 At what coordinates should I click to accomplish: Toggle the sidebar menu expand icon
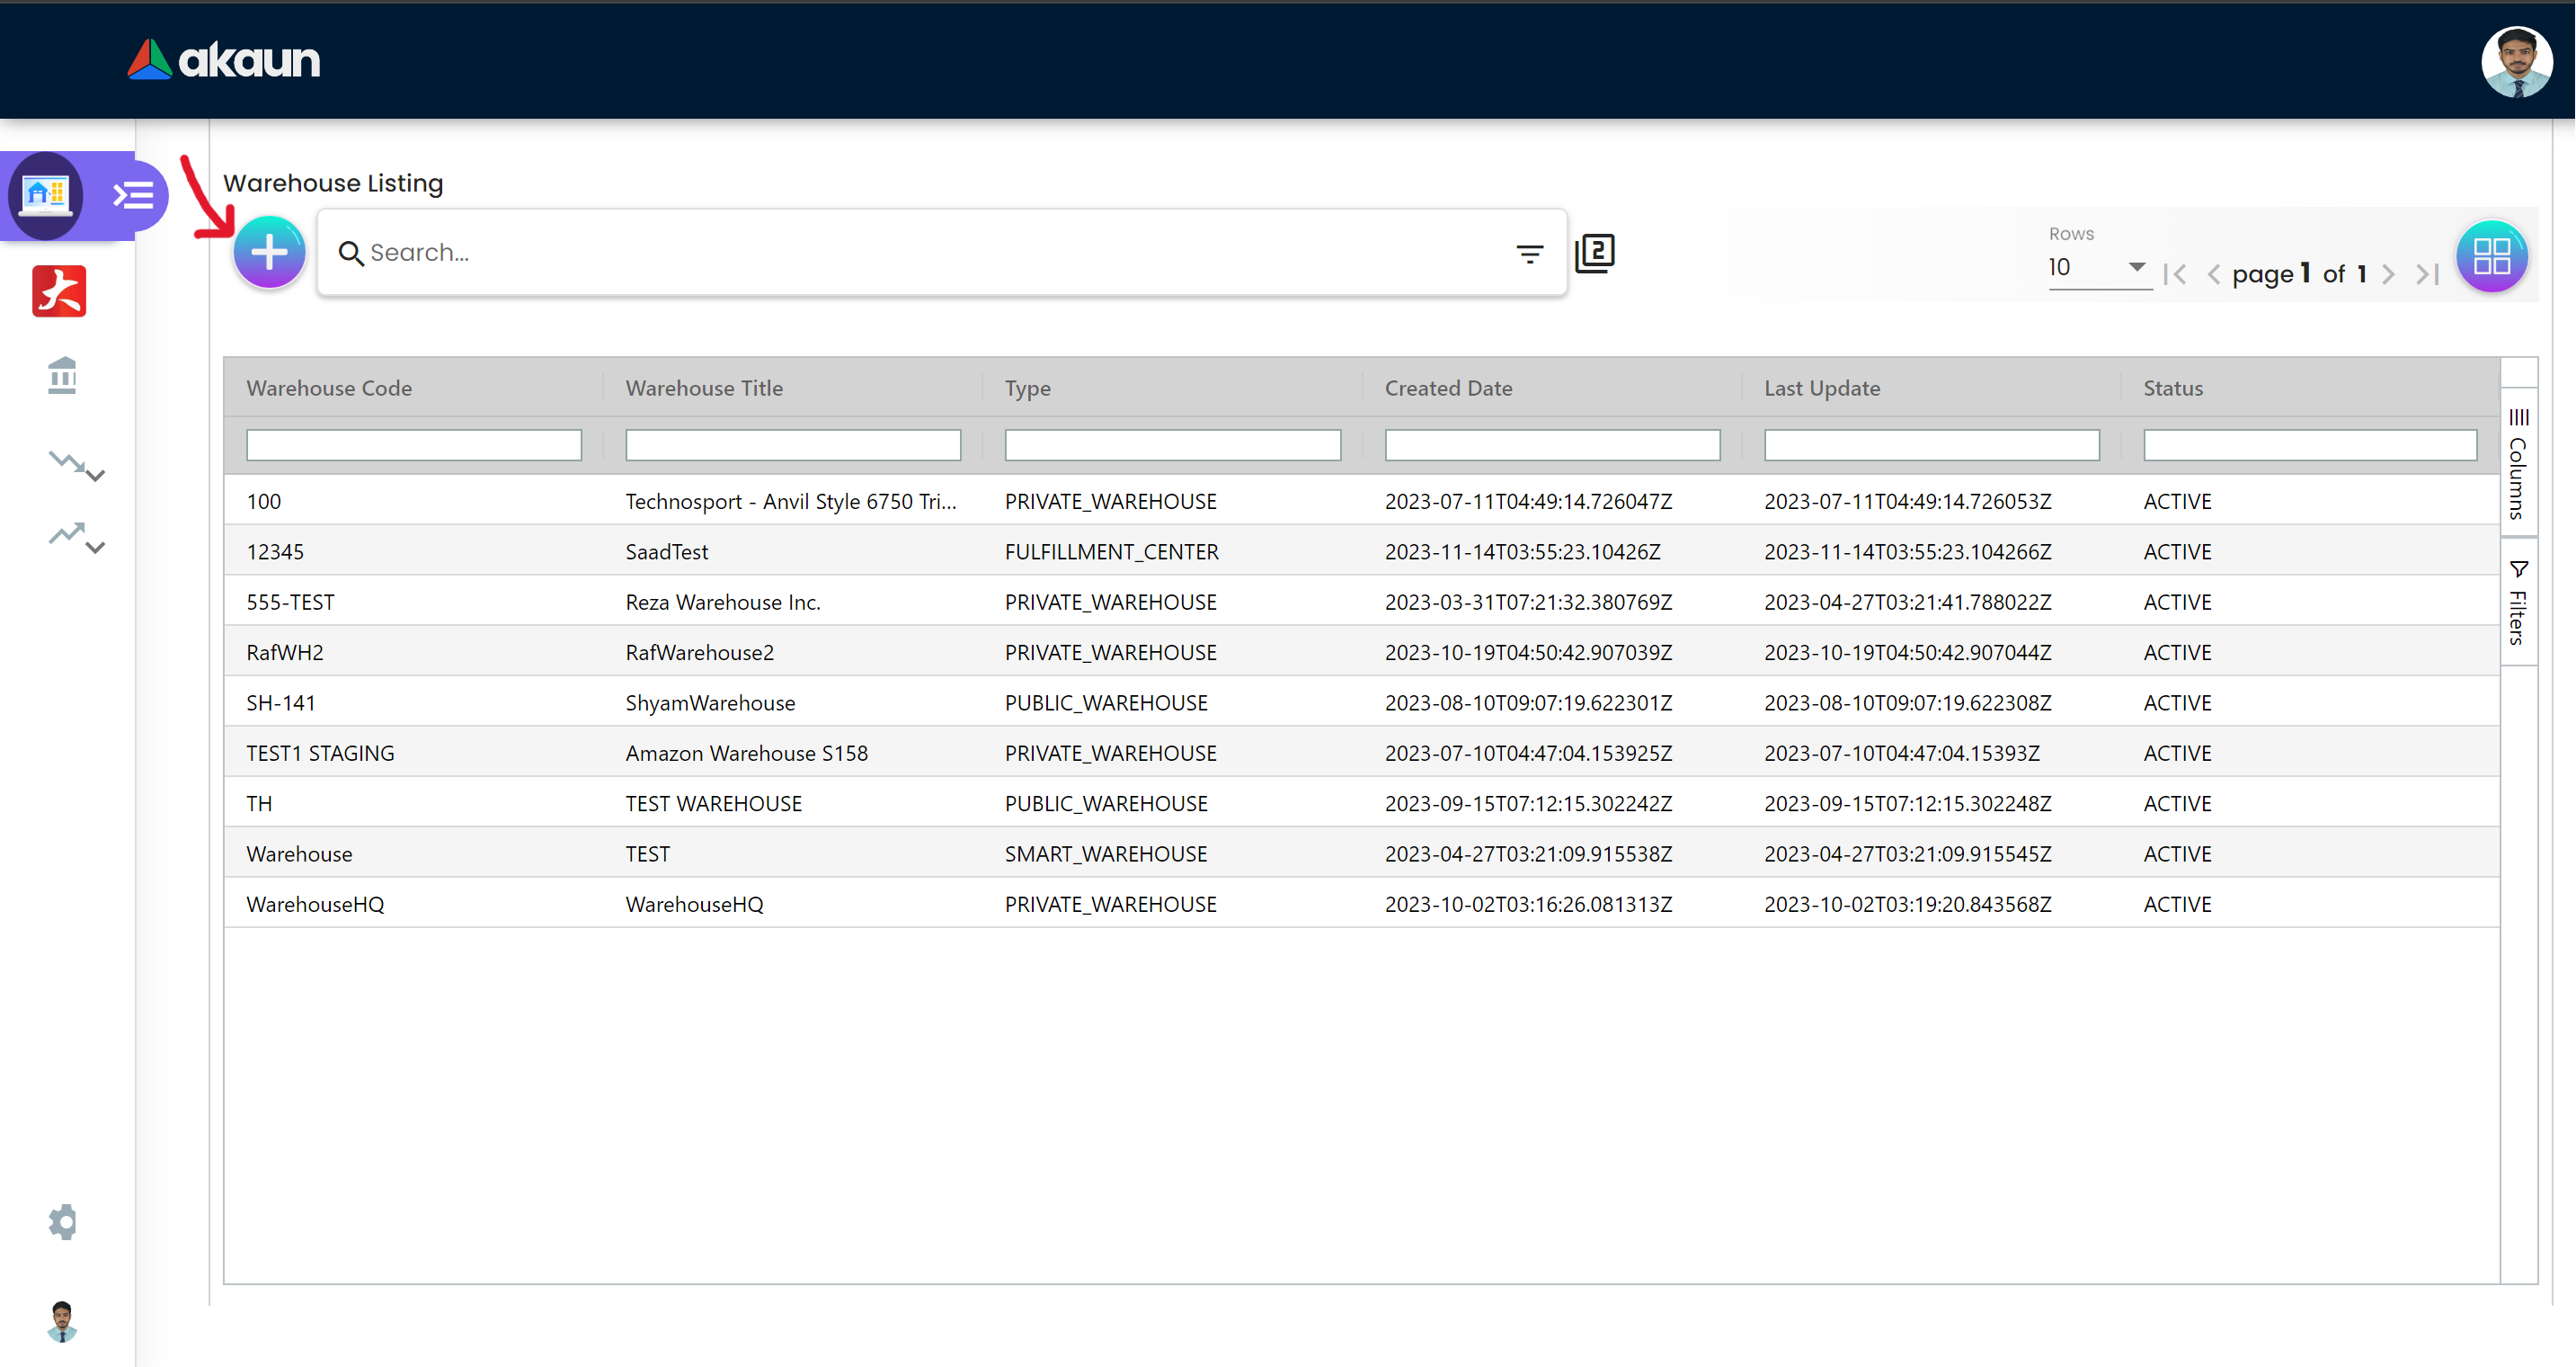[x=132, y=195]
